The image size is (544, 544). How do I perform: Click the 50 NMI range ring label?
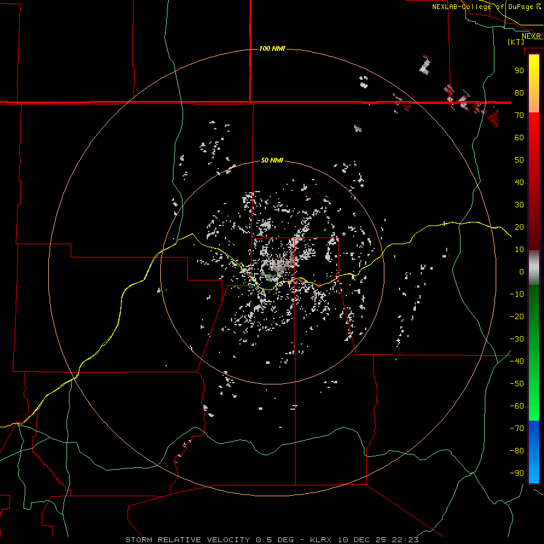coord(272,160)
